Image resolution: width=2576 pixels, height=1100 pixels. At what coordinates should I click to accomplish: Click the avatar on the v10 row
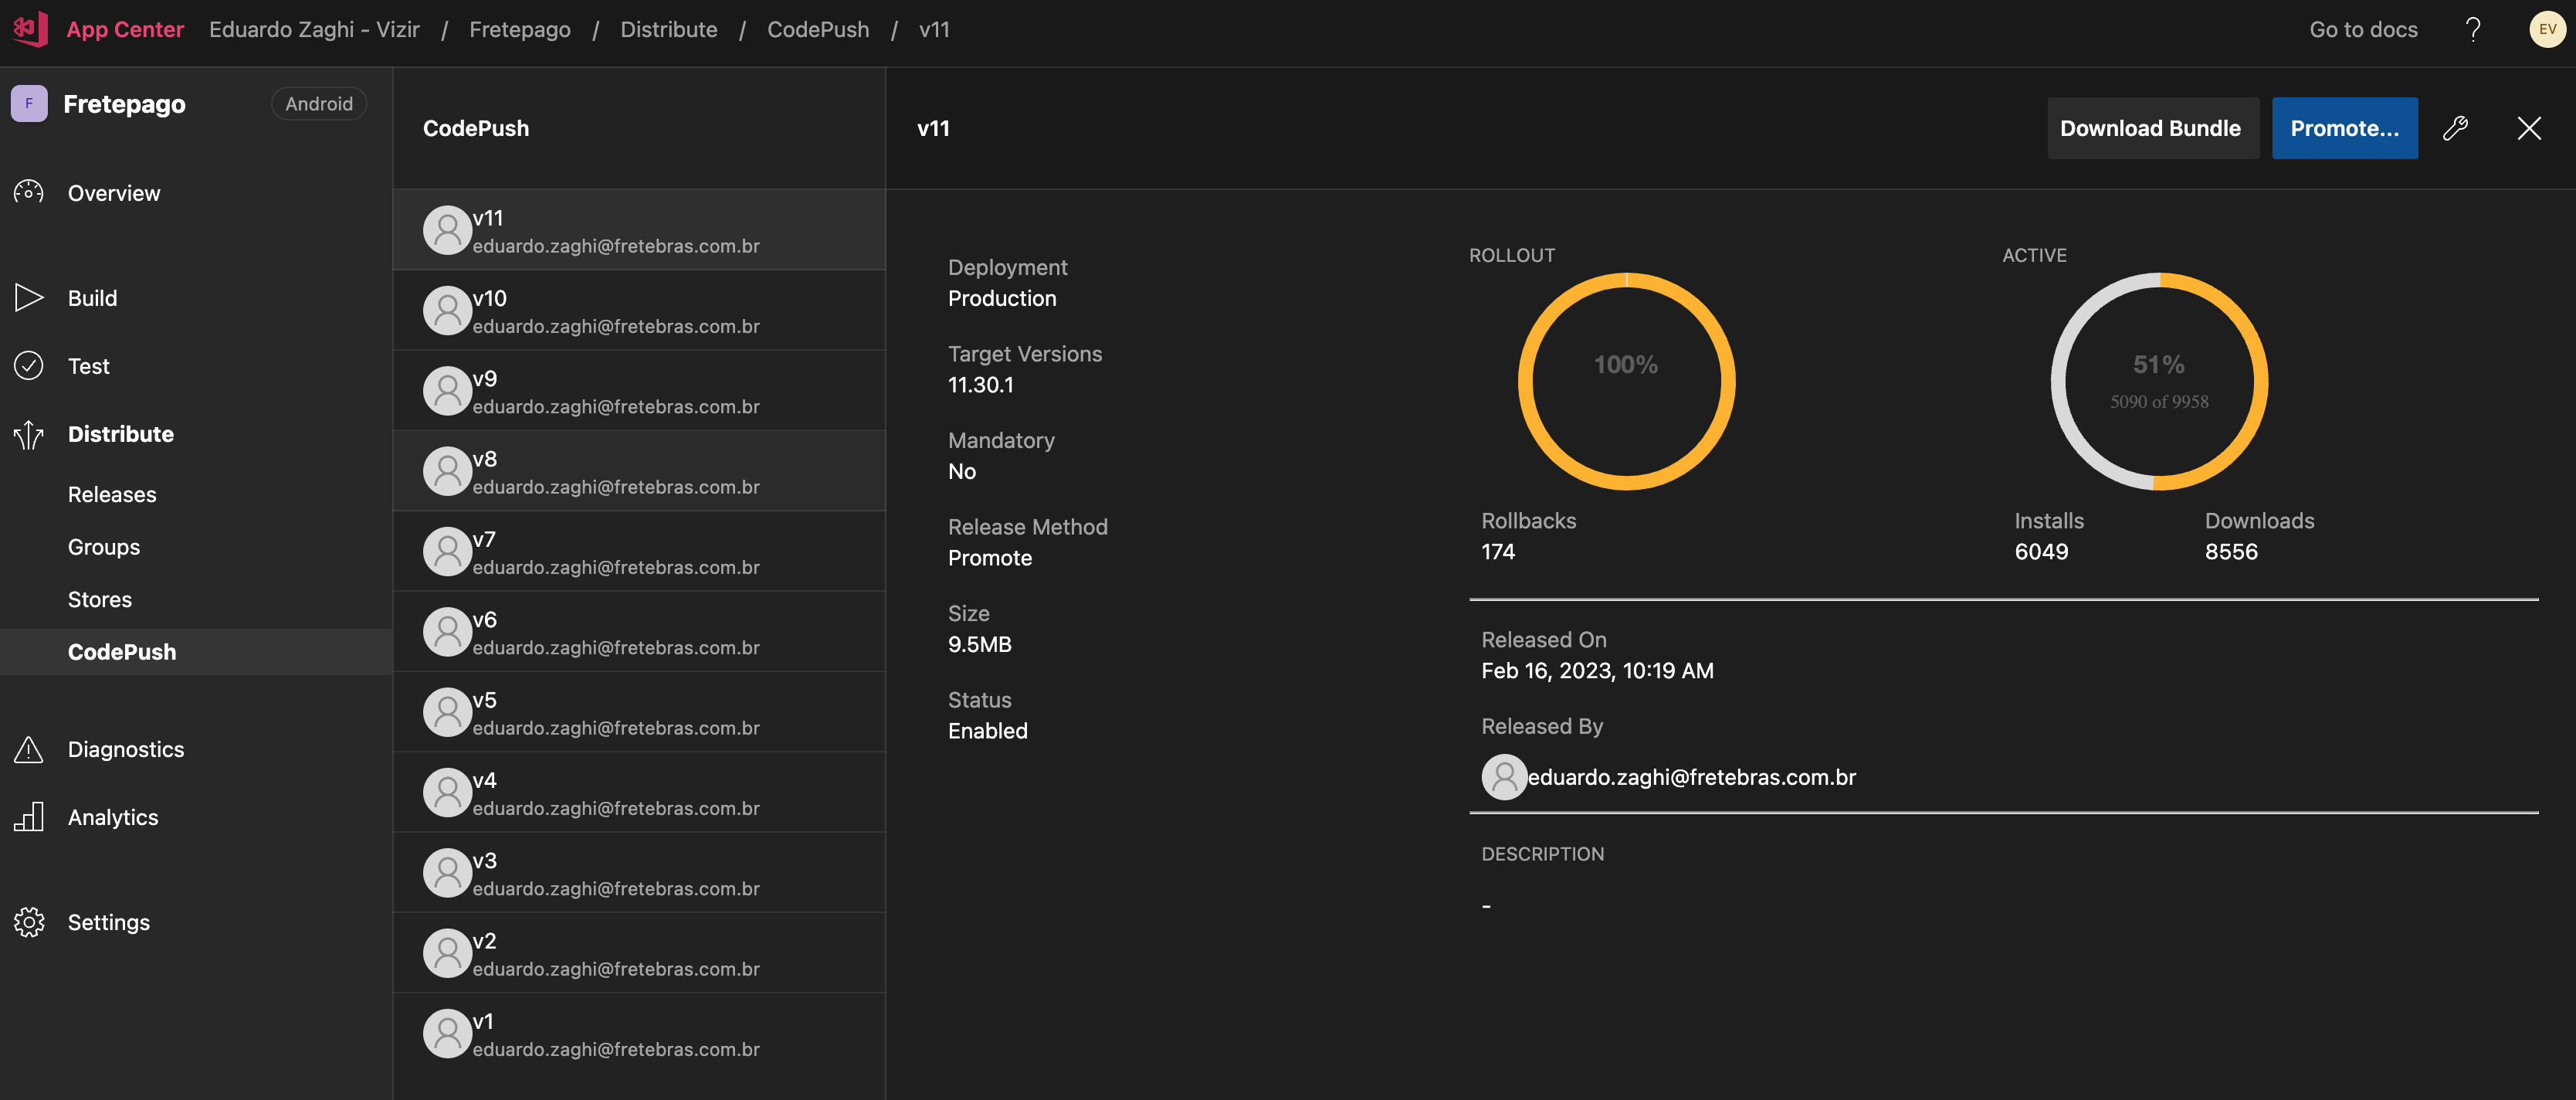(447, 310)
